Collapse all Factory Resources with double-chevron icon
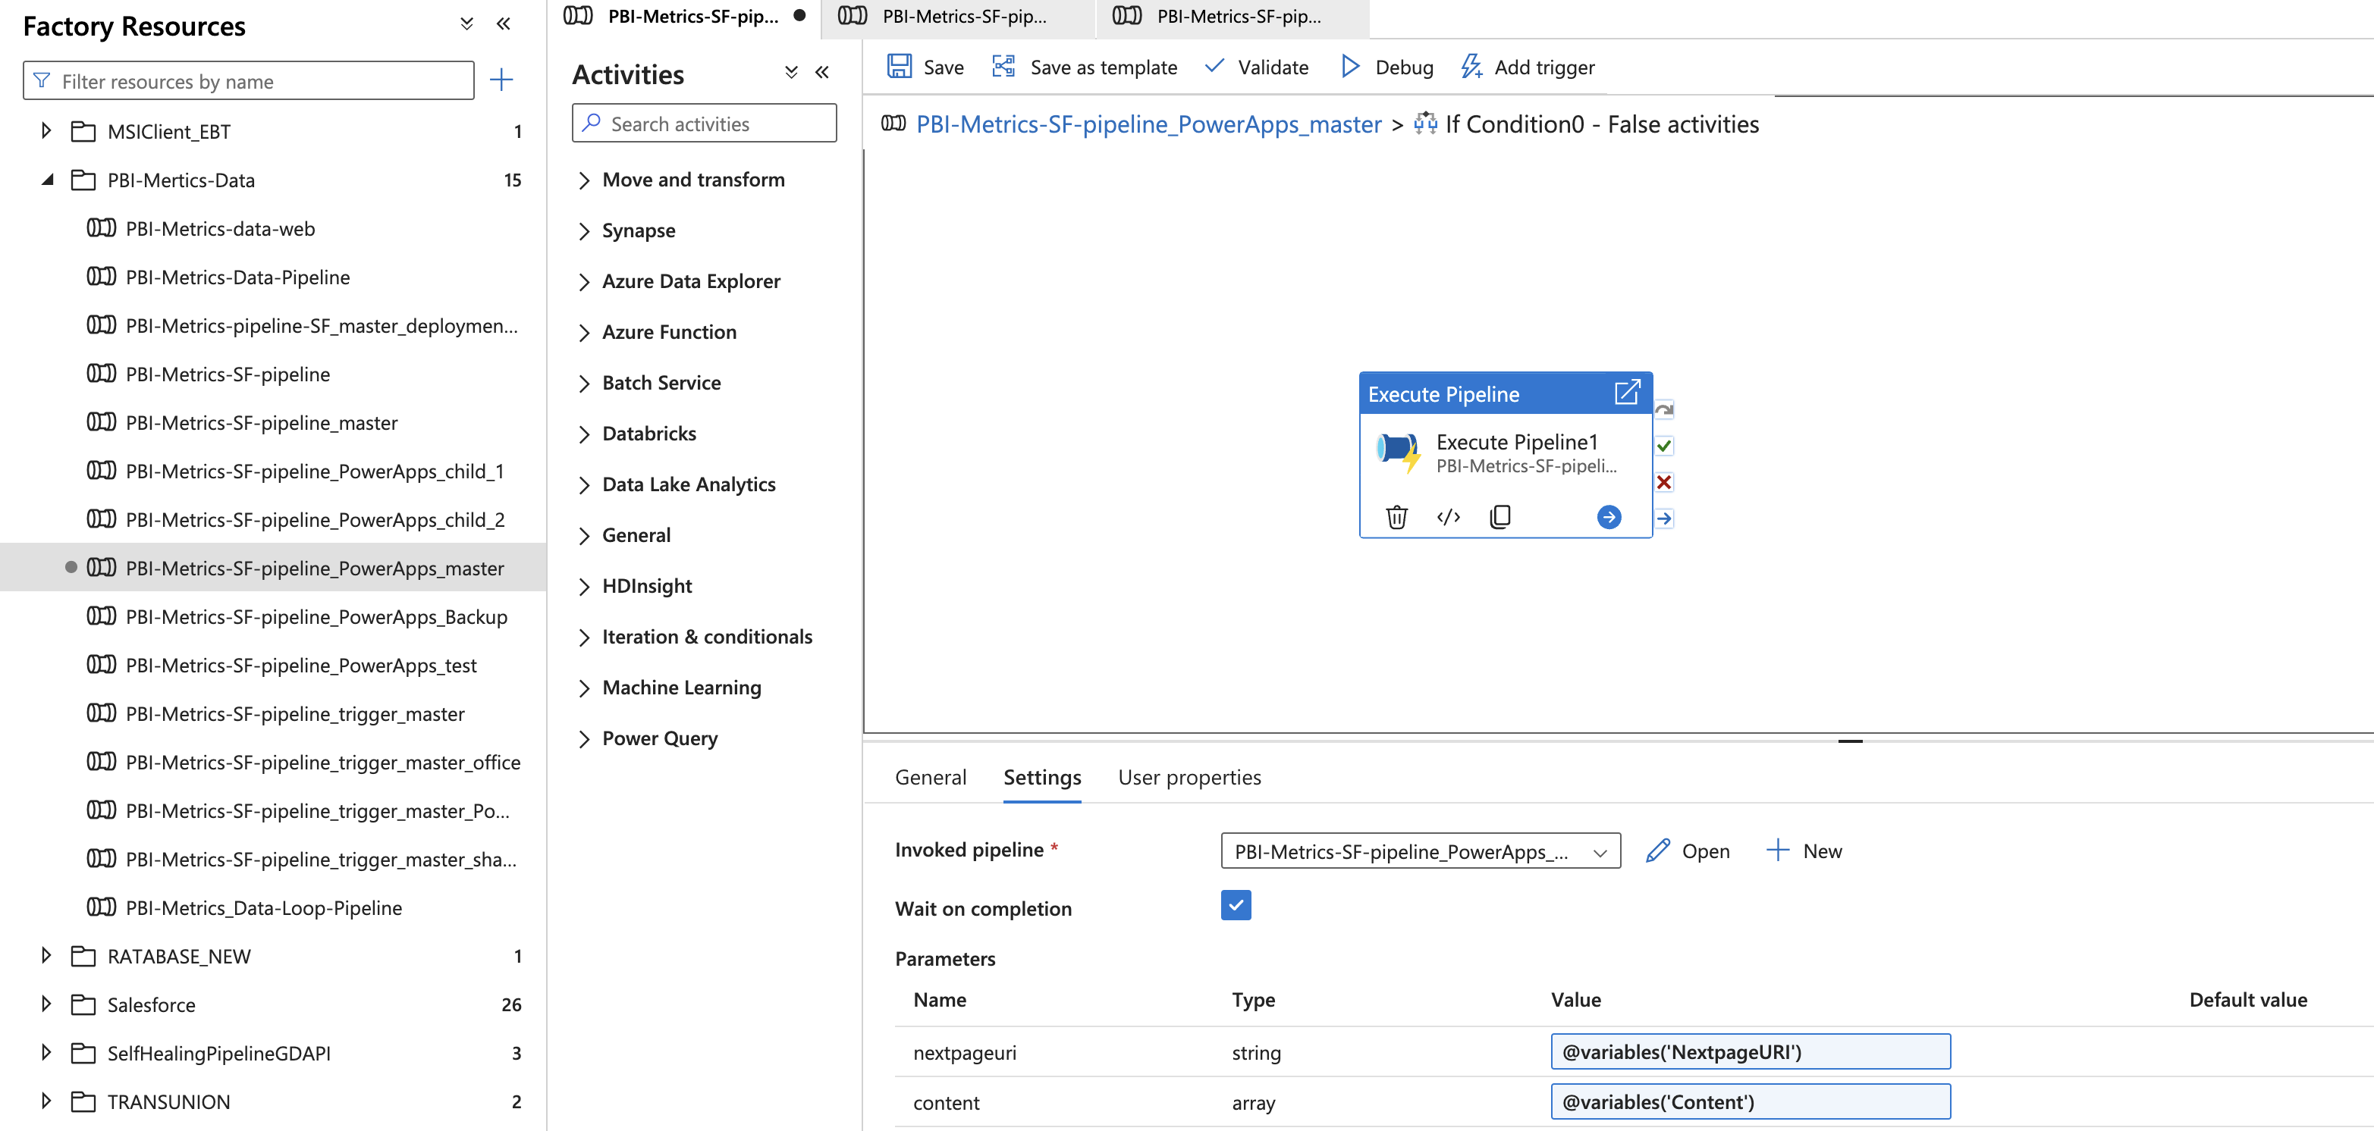This screenshot has width=2374, height=1131. [466, 24]
